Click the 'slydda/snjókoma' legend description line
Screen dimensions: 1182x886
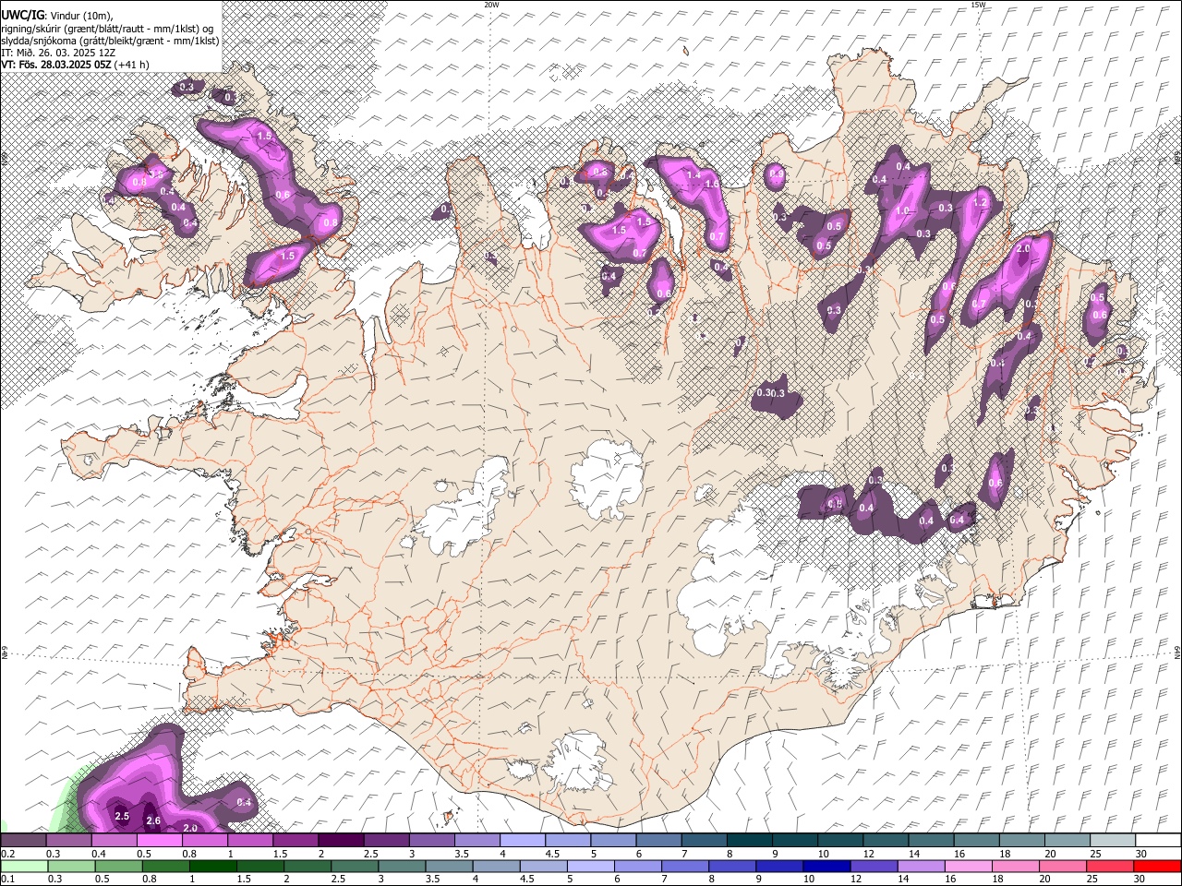tap(110, 40)
